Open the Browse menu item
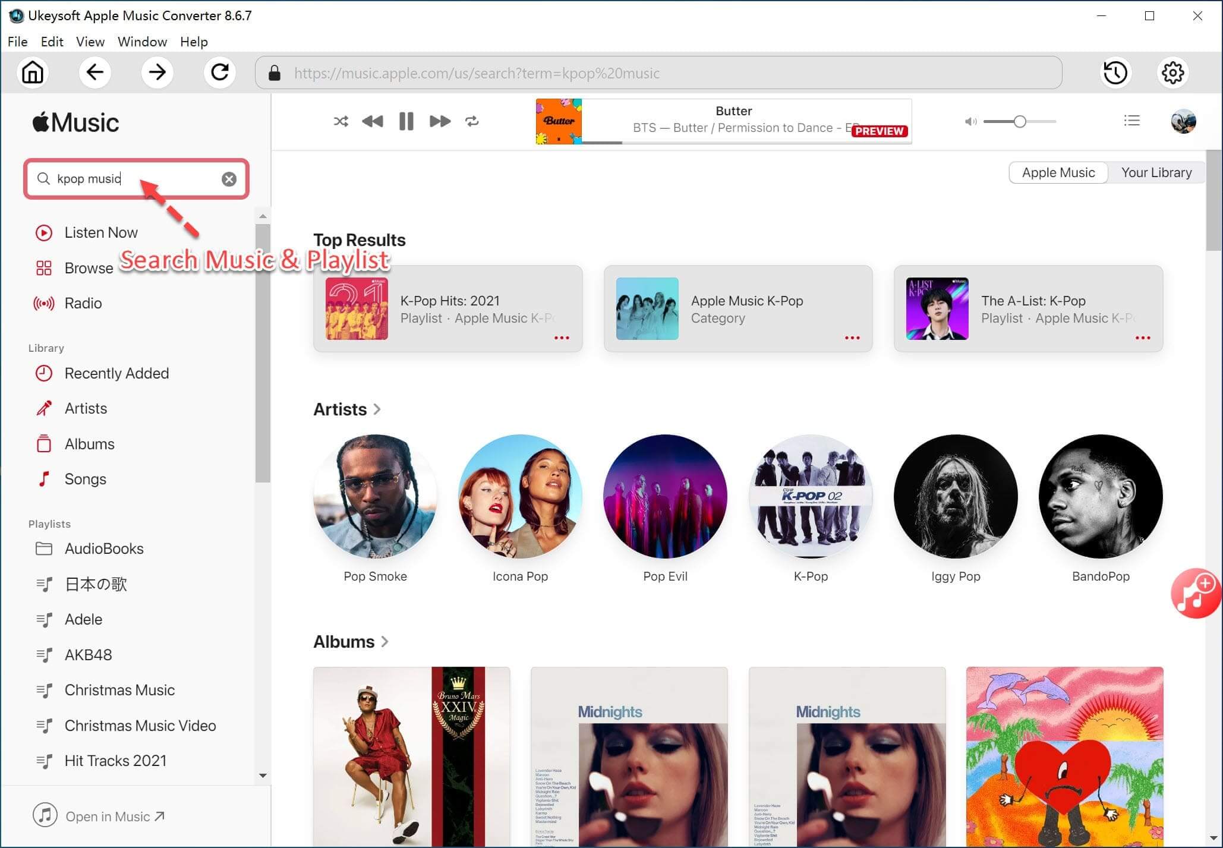1223x848 pixels. coord(87,269)
